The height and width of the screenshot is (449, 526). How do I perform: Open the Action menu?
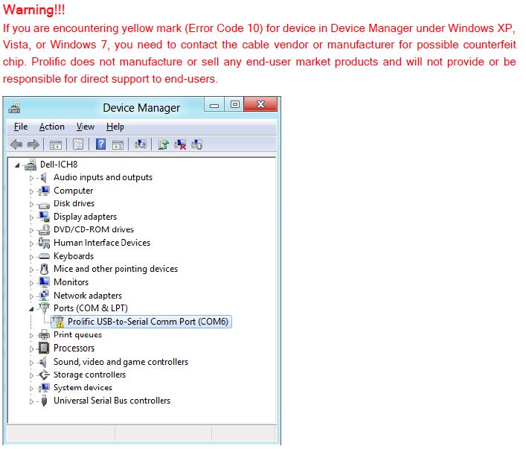point(51,127)
